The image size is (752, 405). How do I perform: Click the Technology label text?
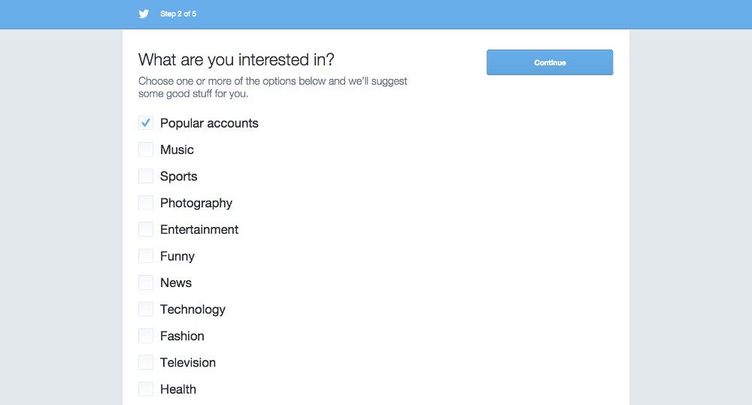pos(193,310)
